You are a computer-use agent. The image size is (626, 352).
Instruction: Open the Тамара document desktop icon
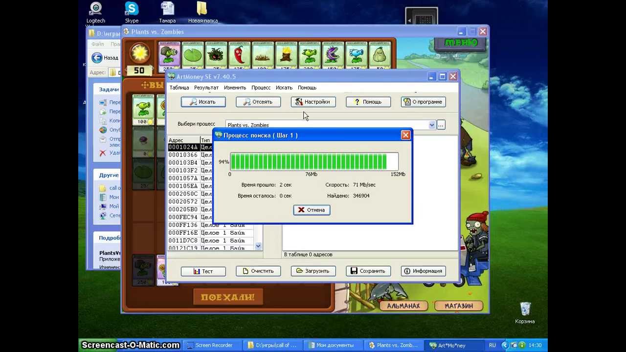(x=167, y=13)
